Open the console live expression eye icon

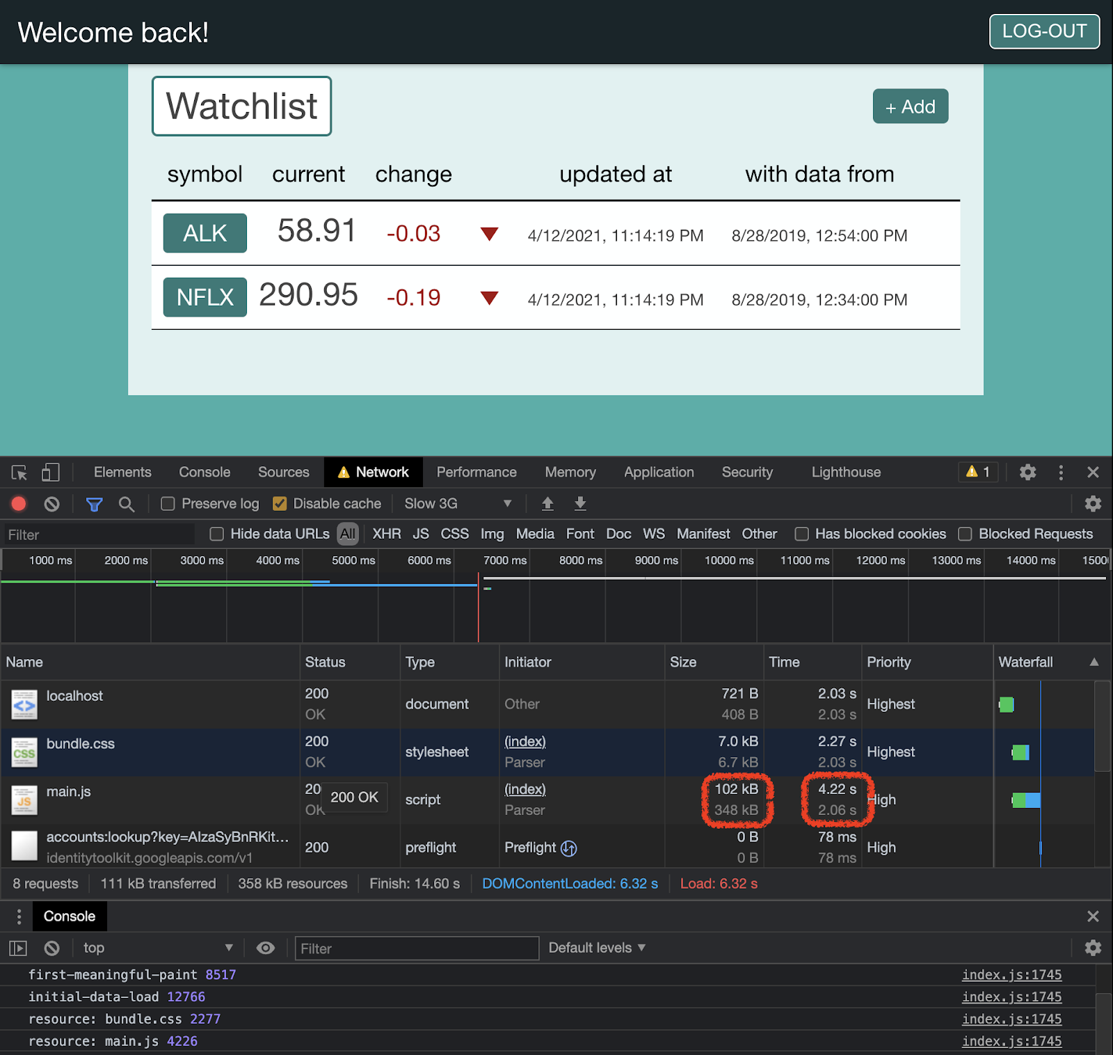[x=265, y=948]
